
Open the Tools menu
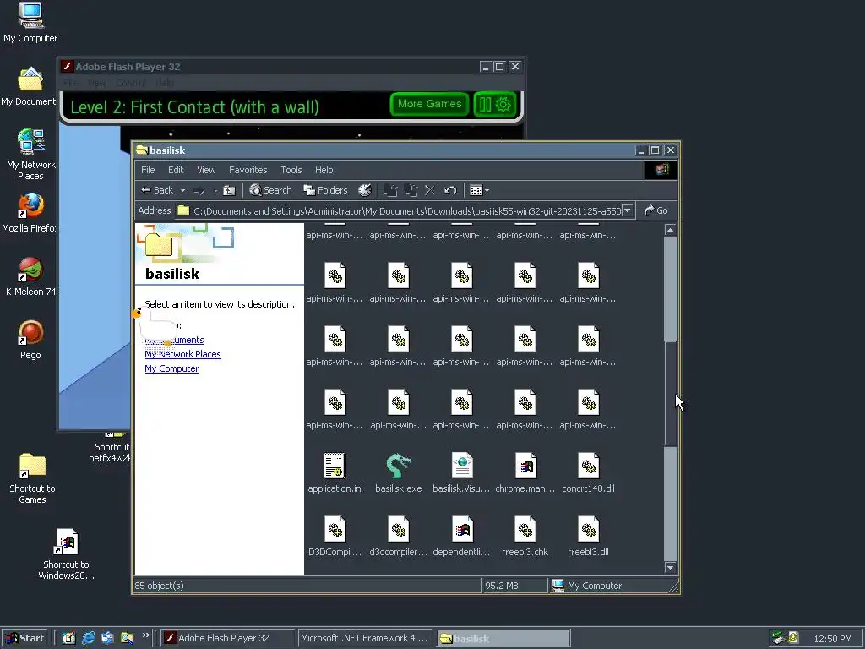click(x=291, y=170)
